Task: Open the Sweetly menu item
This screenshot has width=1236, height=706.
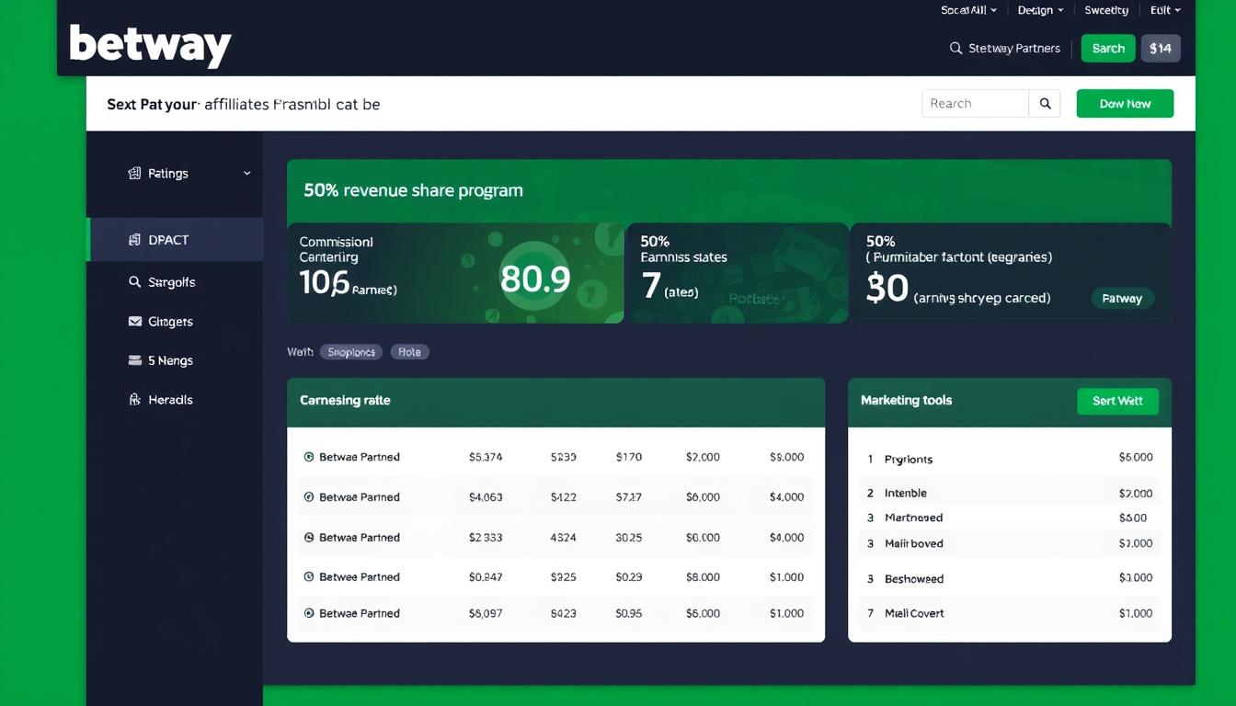Action: pyautogui.click(x=1106, y=11)
